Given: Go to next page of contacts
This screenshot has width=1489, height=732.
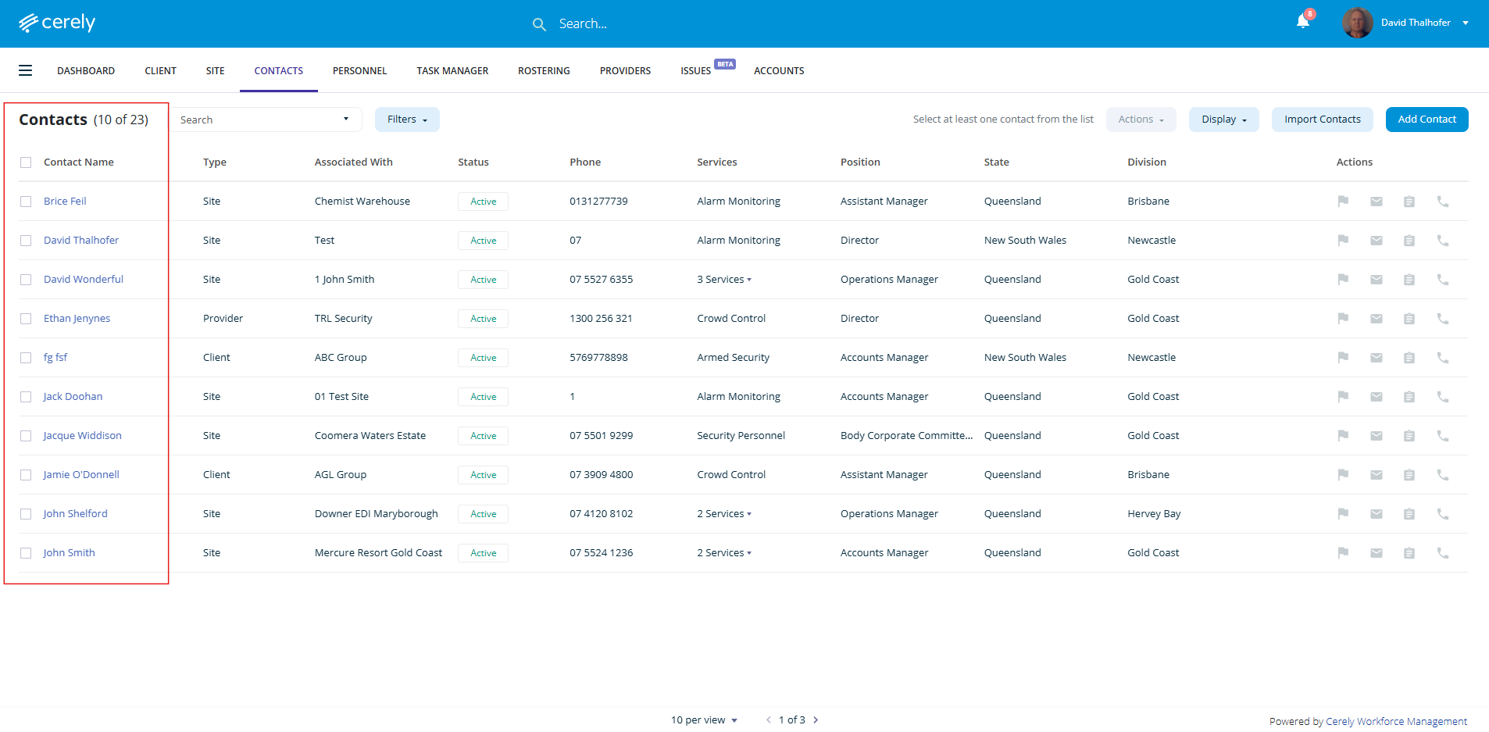Looking at the screenshot, I should click(x=816, y=720).
